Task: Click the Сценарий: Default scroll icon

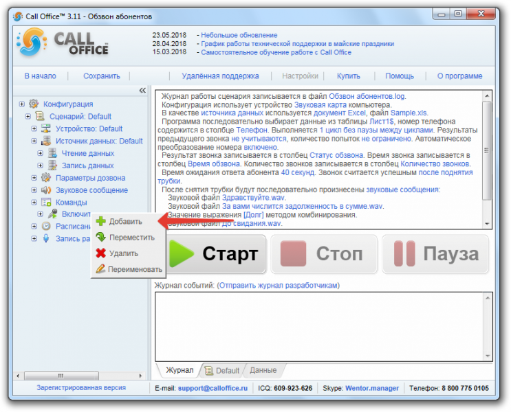Action: (40, 116)
